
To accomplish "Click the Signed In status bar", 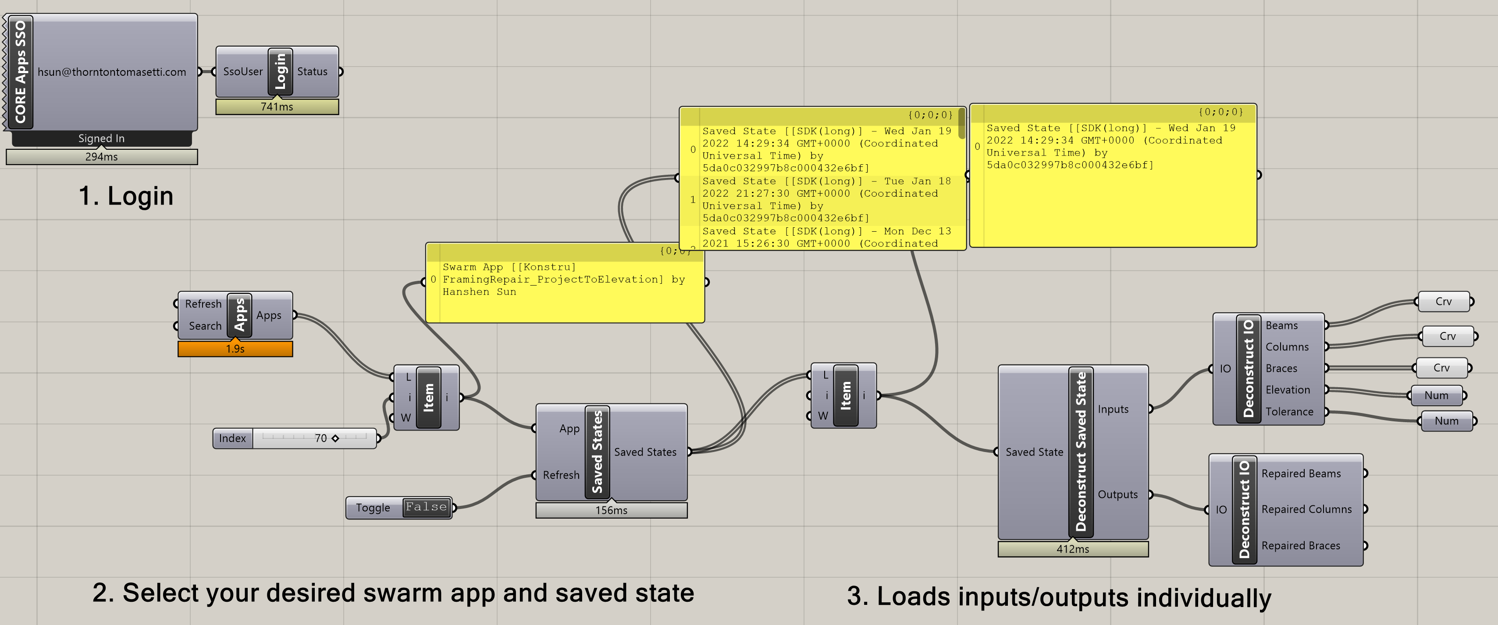I will (x=101, y=138).
